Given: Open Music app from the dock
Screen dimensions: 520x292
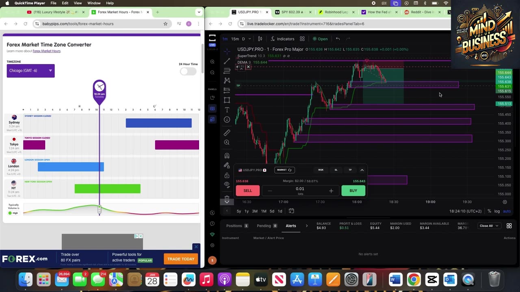Looking at the screenshot, I should coord(206,279).
